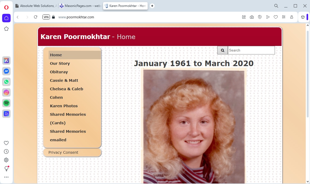The height and width of the screenshot is (184, 310).
Task: Open WhatsApp from the Opera sidebar
Action: [6, 82]
